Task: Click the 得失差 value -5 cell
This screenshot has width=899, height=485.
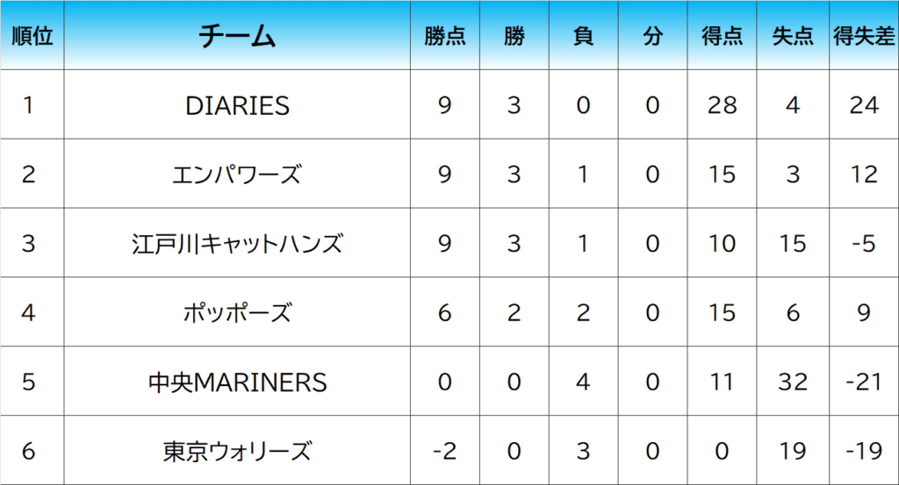Action: point(864,243)
